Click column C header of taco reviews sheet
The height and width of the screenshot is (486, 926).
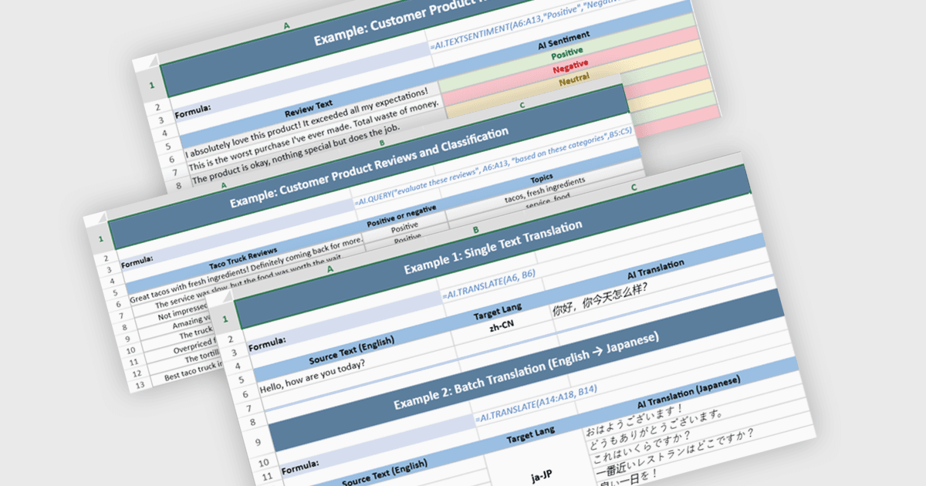pyautogui.click(x=522, y=106)
